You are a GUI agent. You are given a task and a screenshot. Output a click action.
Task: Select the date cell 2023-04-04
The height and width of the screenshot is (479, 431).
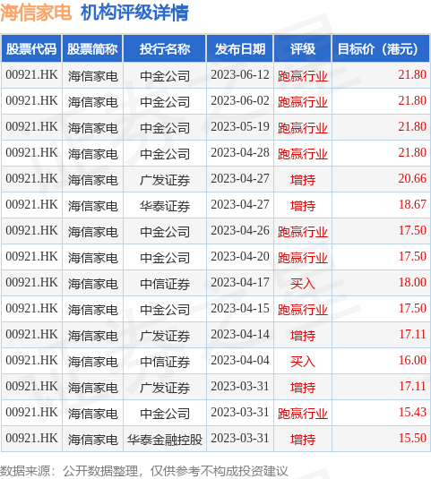click(x=240, y=361)
